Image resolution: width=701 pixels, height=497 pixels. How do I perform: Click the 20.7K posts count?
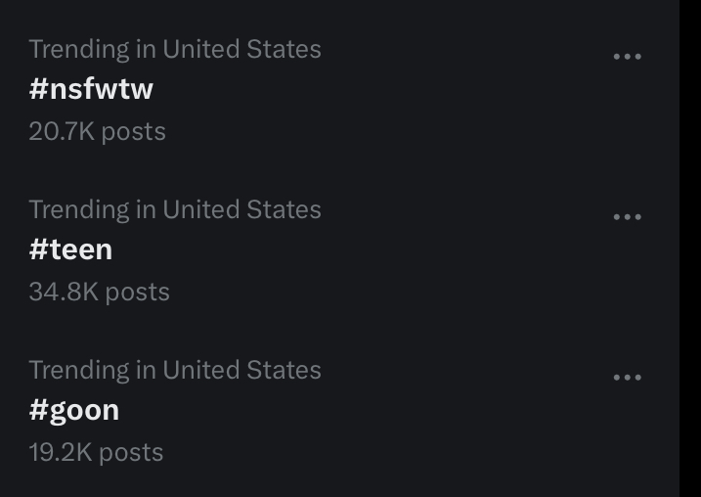[97, 131]
